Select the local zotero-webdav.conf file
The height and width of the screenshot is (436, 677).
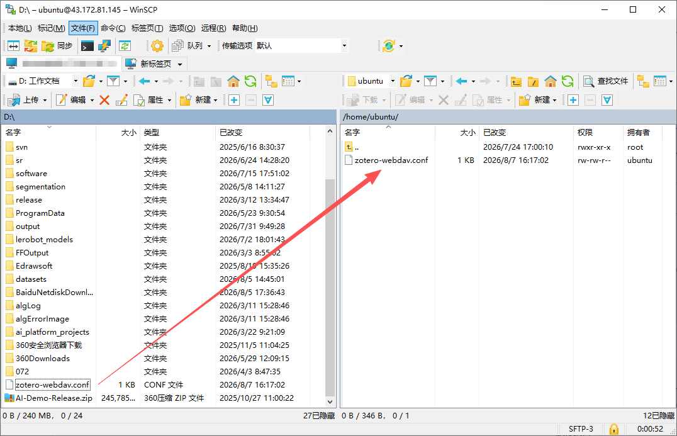click(53, 384)
